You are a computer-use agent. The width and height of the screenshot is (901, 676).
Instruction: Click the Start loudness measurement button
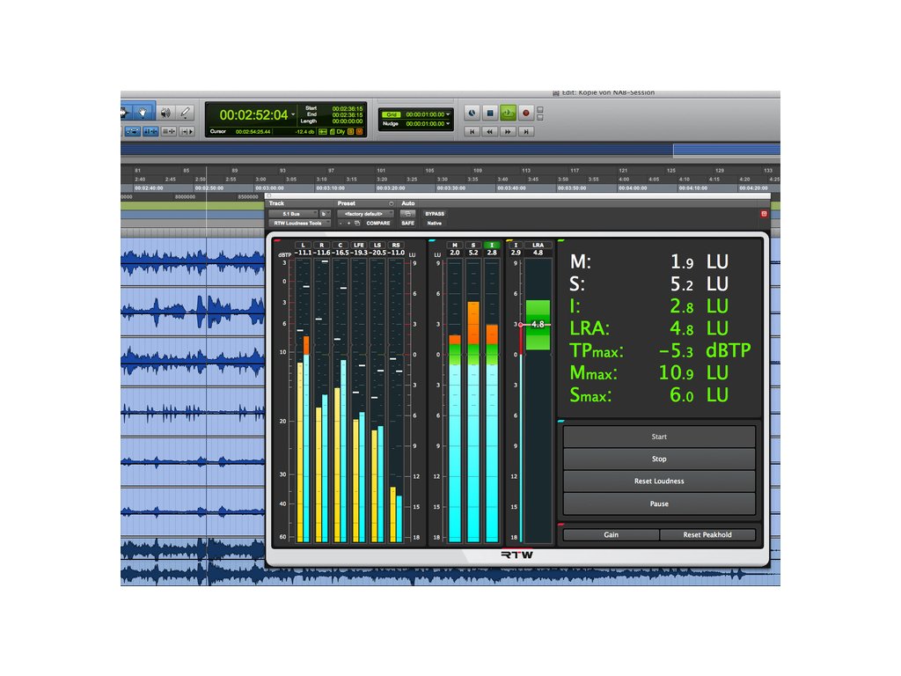point(659,437)
